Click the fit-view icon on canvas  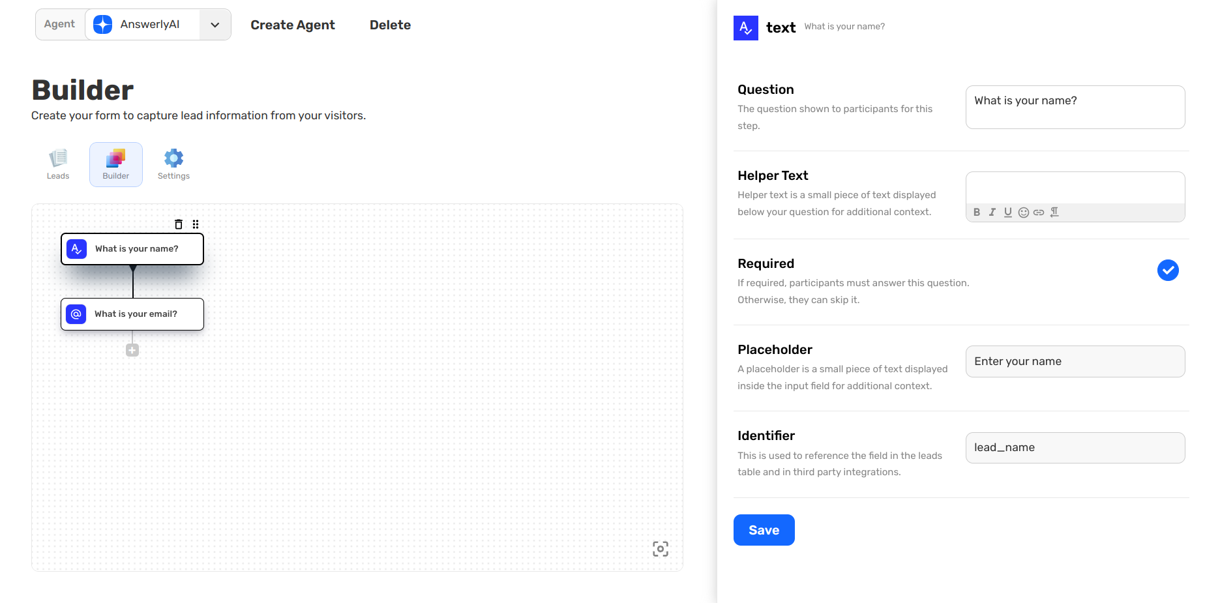pyautogui.click(x=661, y=549)
